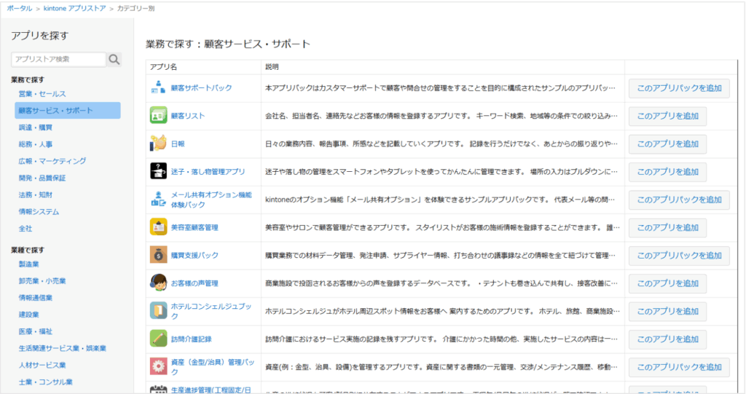Click the 迷子・落し物管理アプリ icon
The image size is (746, 394).
click(x=158, y=171)
